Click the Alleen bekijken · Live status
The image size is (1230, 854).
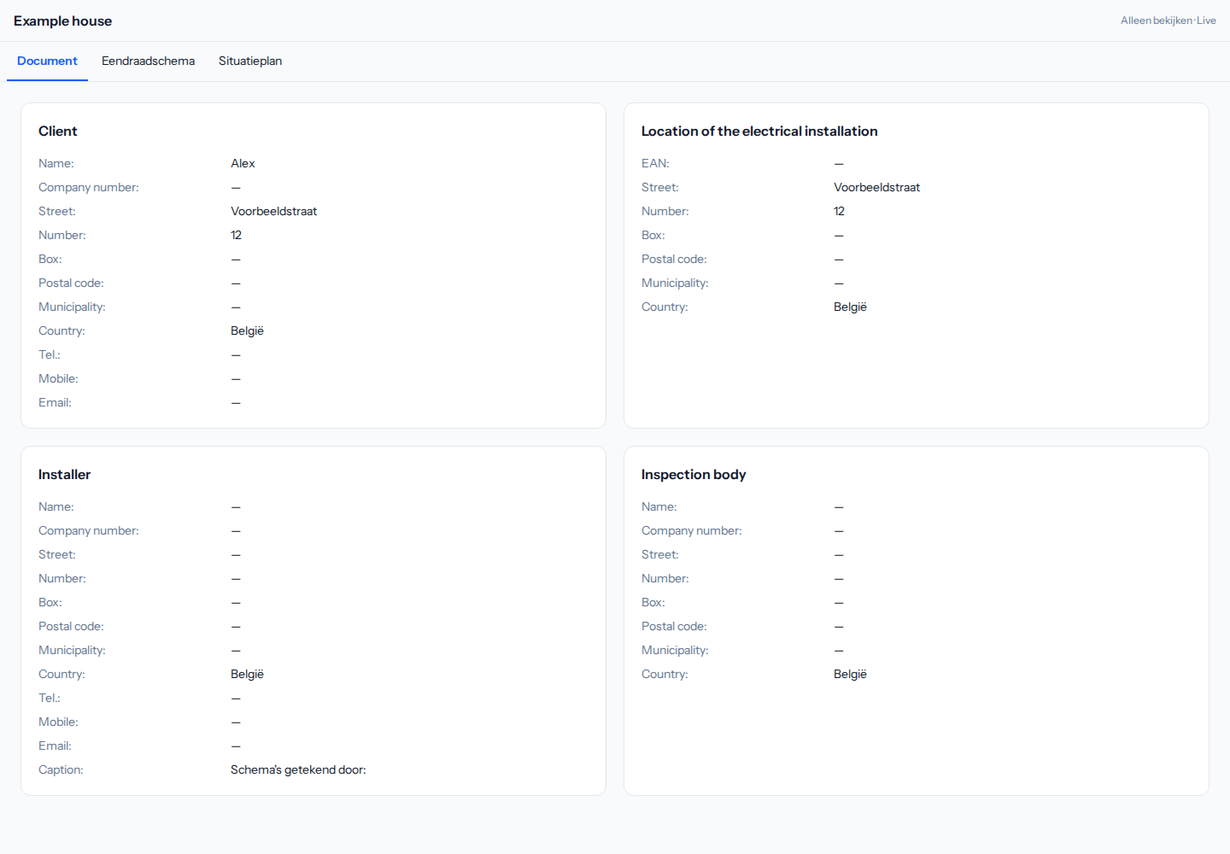tap(1168, 20)
